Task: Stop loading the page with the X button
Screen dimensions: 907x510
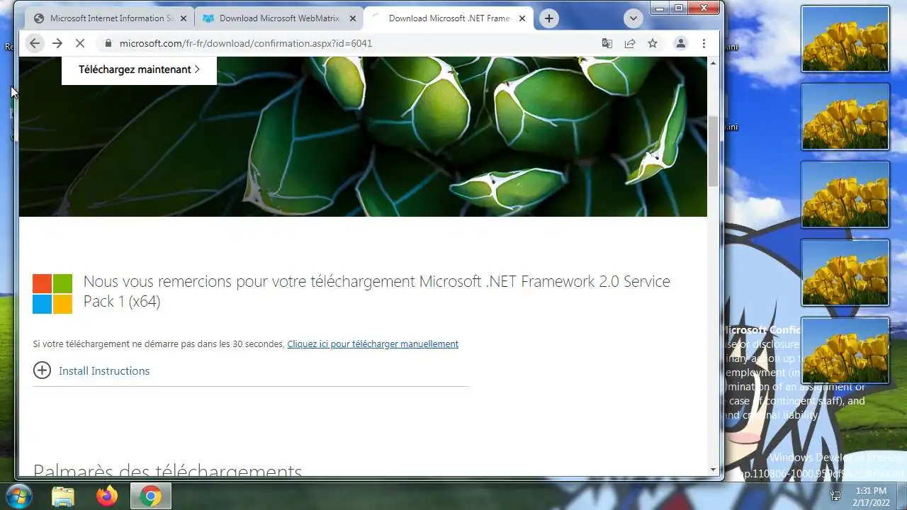Action: 80,43
